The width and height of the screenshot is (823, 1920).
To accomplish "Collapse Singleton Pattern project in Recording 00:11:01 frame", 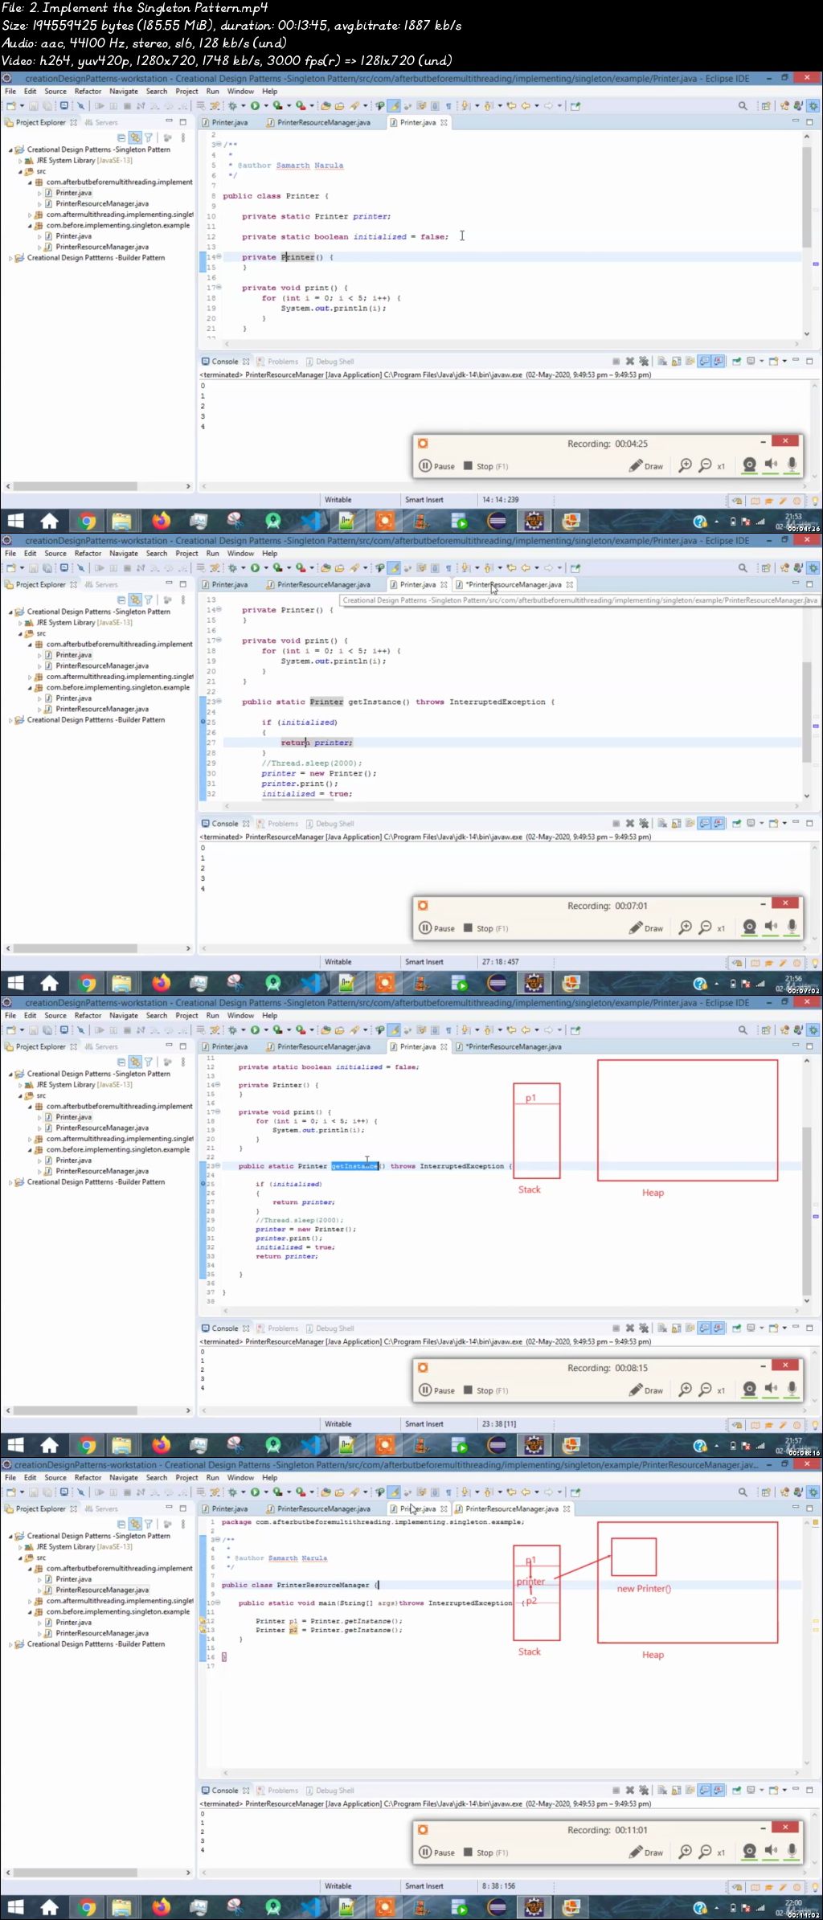I will 11,1536.
